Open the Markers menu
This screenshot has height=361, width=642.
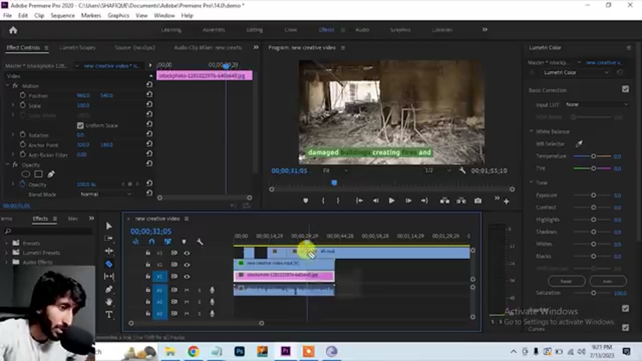91,16
